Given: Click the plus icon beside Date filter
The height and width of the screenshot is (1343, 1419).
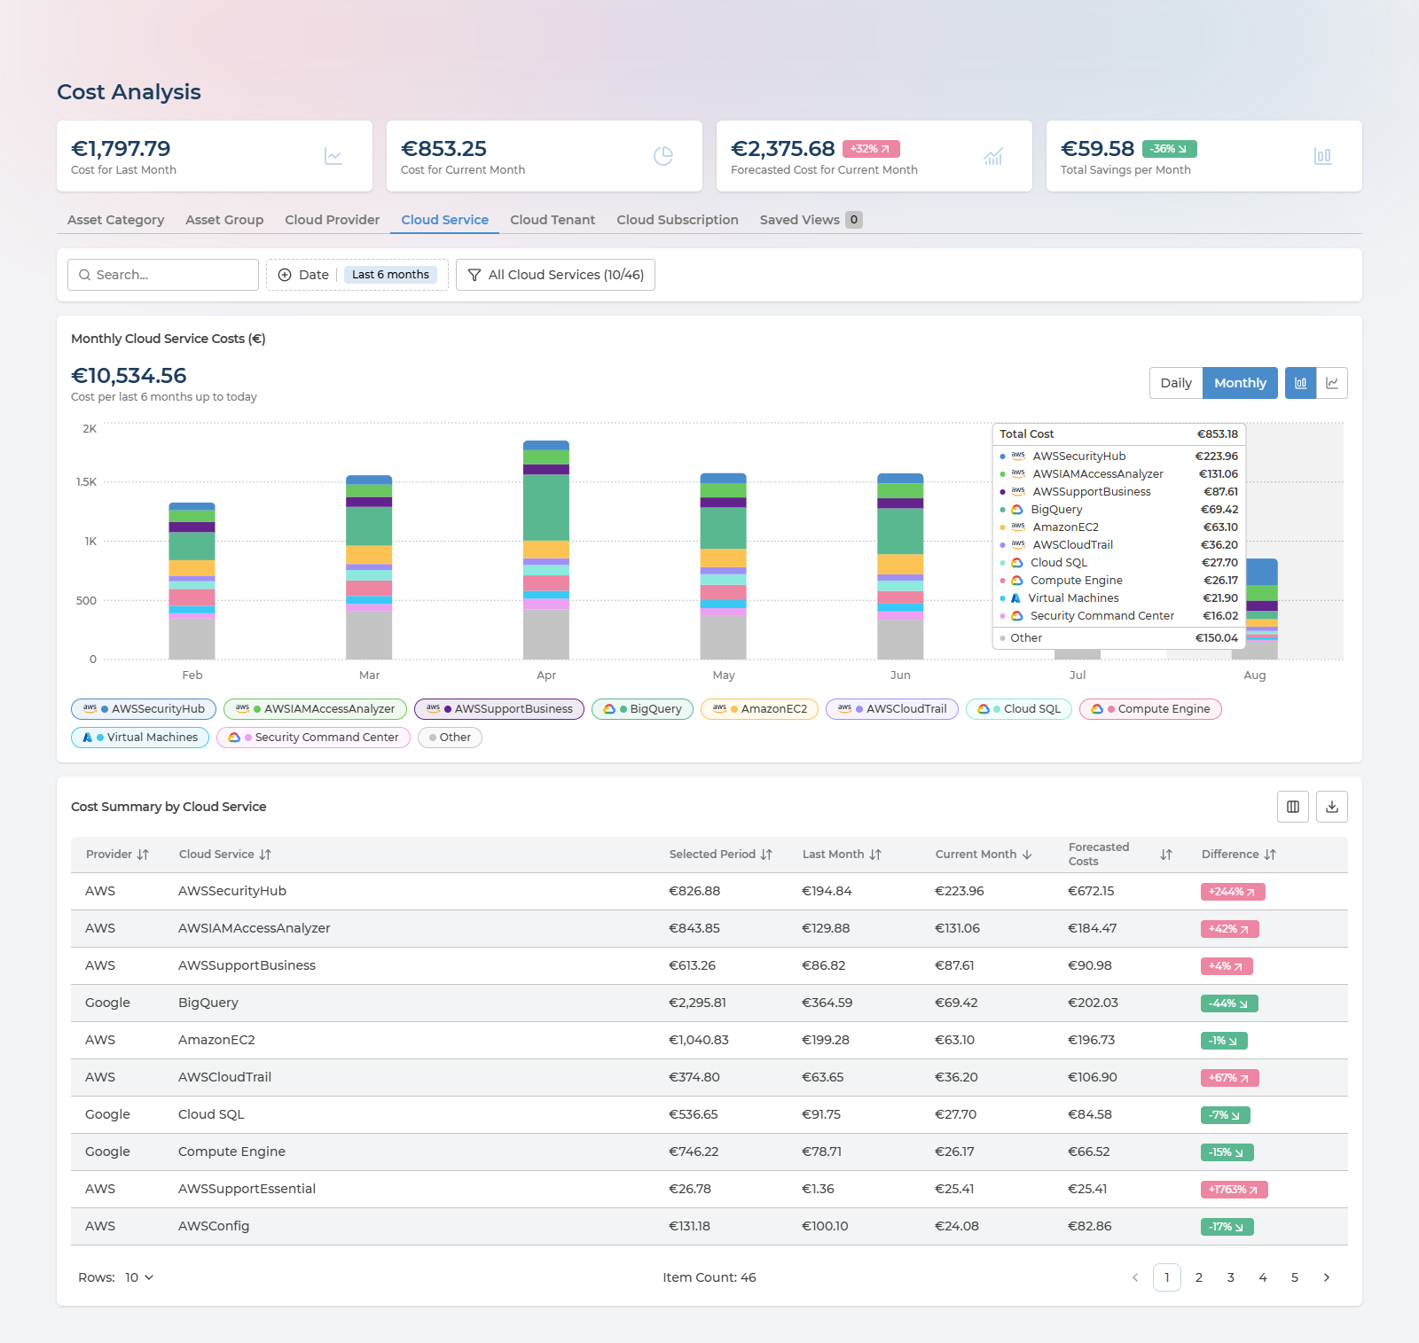Looking at the screenshot, I should pos(285,275).
